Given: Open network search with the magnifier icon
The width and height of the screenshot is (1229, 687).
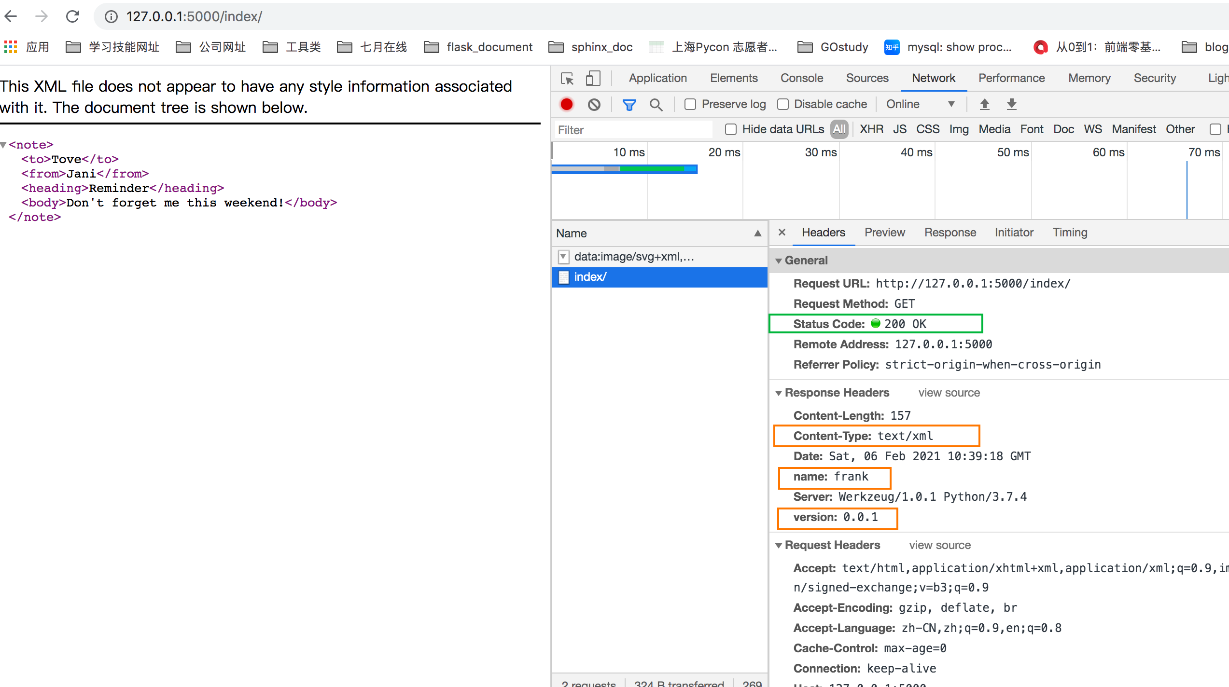Looking at the screenshot, I should click(656, 104).
